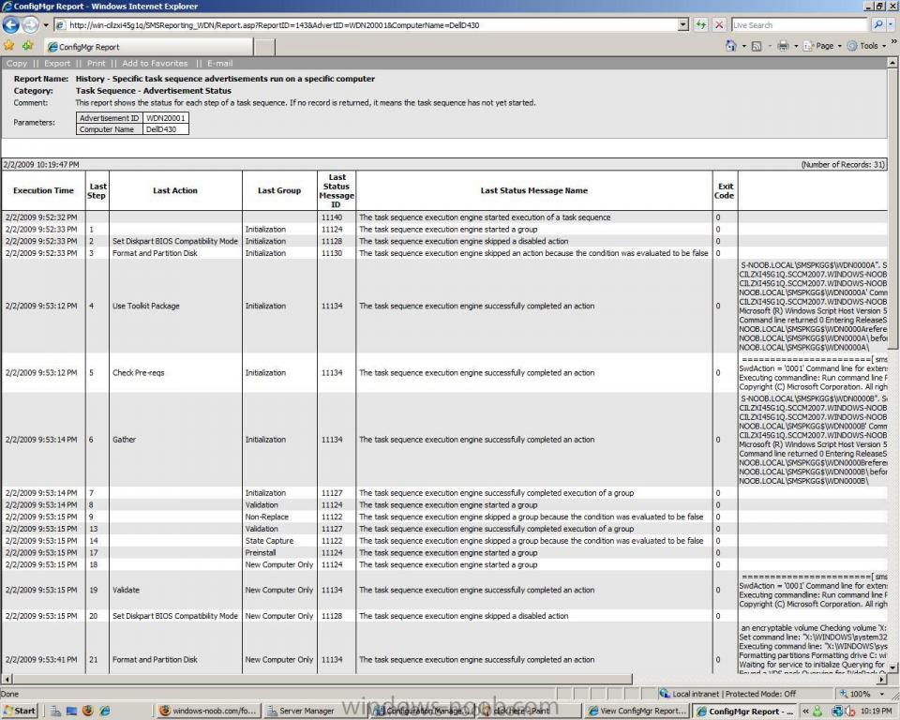900x720 pixels.
Task: Click the horizontal scrollbar right arrow
Action: coord(881,679)
